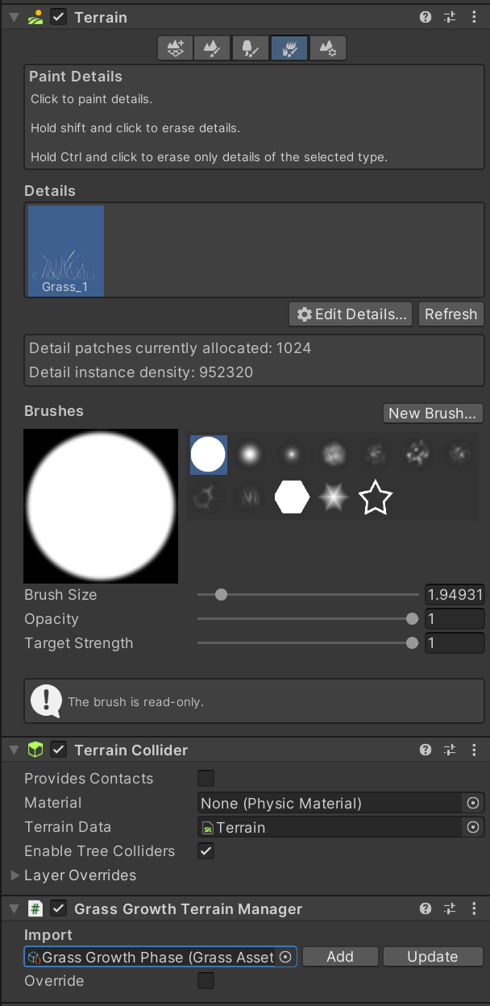Open Terrain Data object picker
This screenshot has height=1006, width=490.
point(473,827)
